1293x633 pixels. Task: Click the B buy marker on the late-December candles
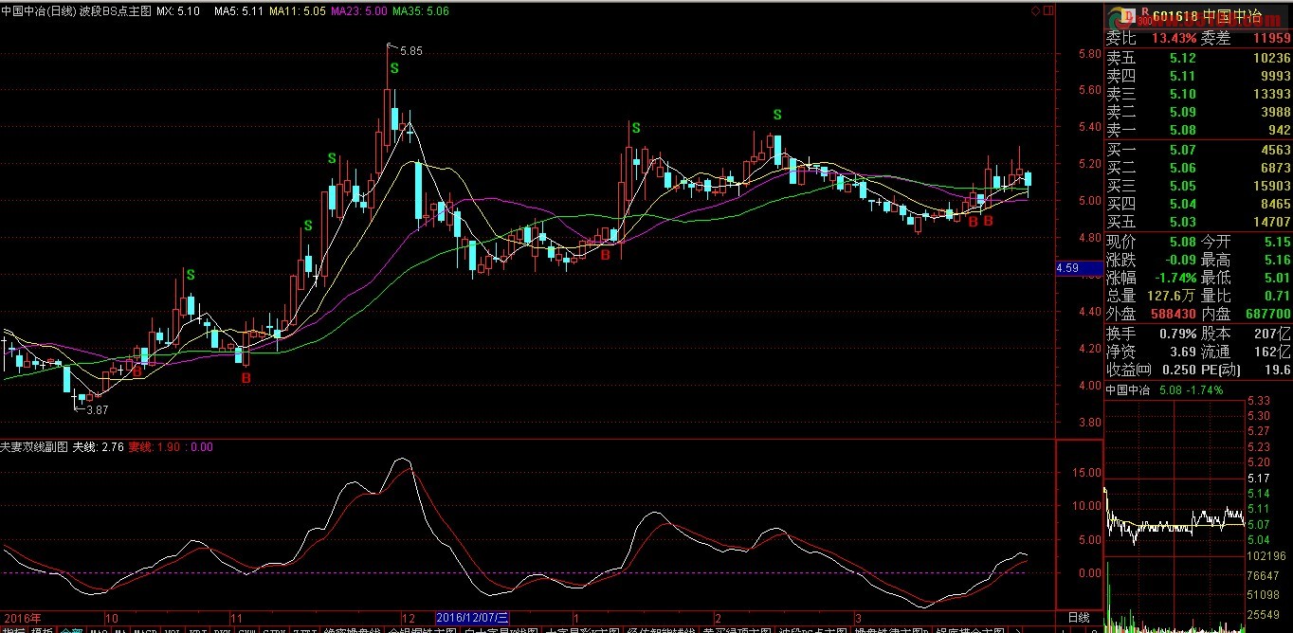605,254
